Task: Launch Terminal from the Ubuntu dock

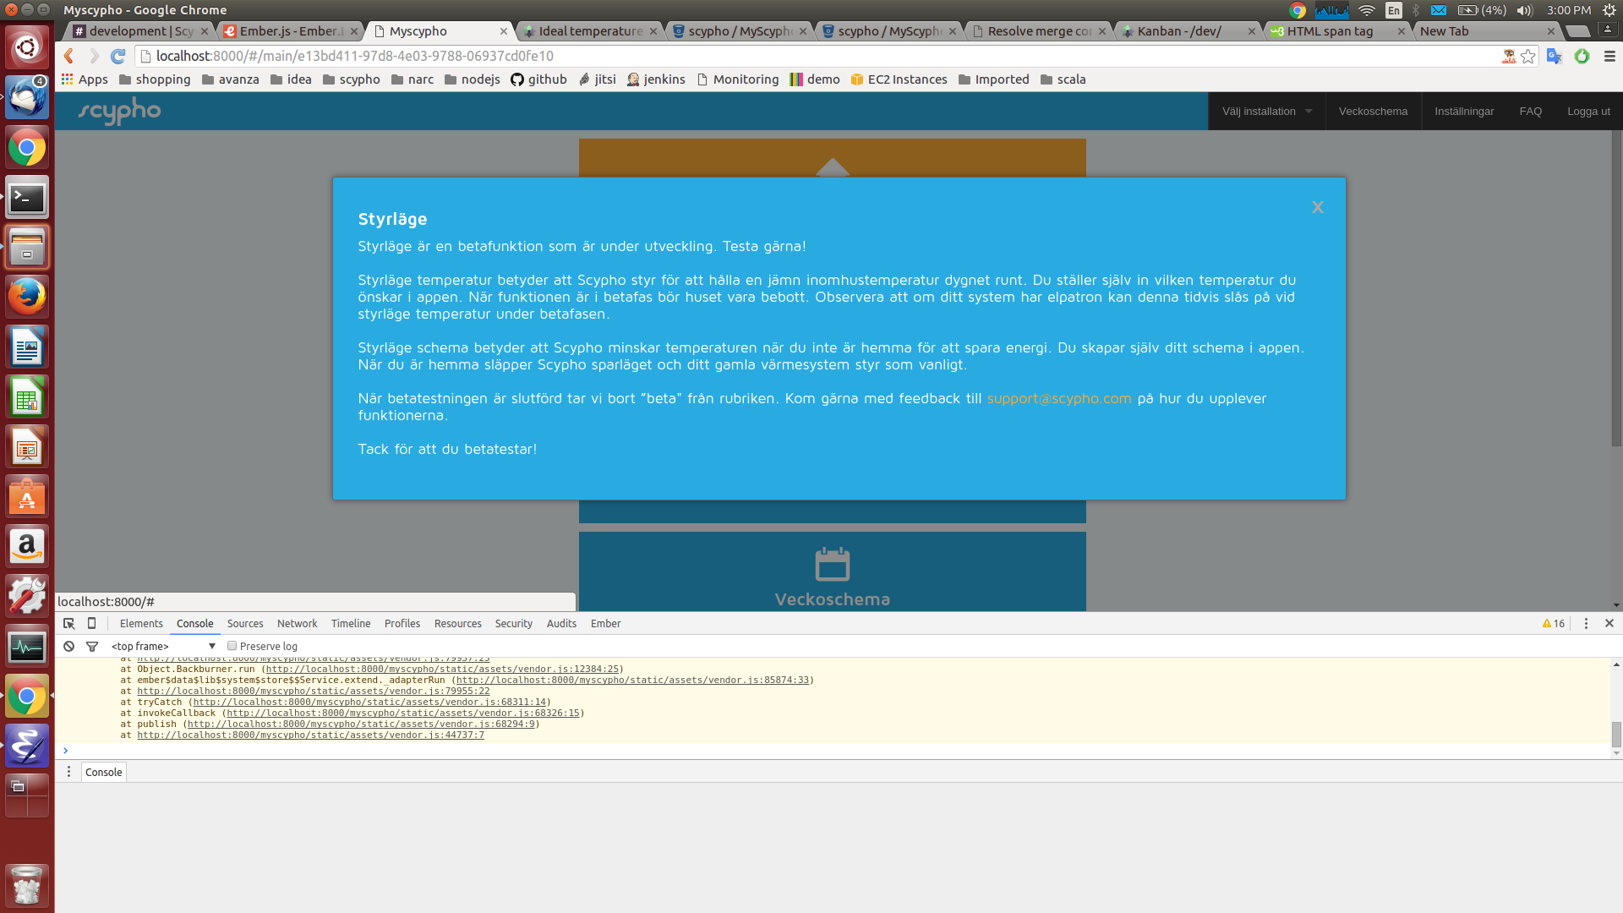Action: click(x=27, y=198)
